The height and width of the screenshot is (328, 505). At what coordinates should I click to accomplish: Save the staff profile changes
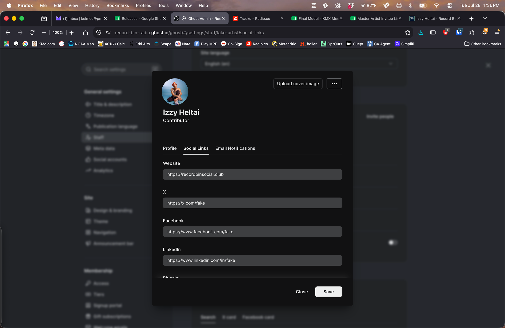pos(329,292)
